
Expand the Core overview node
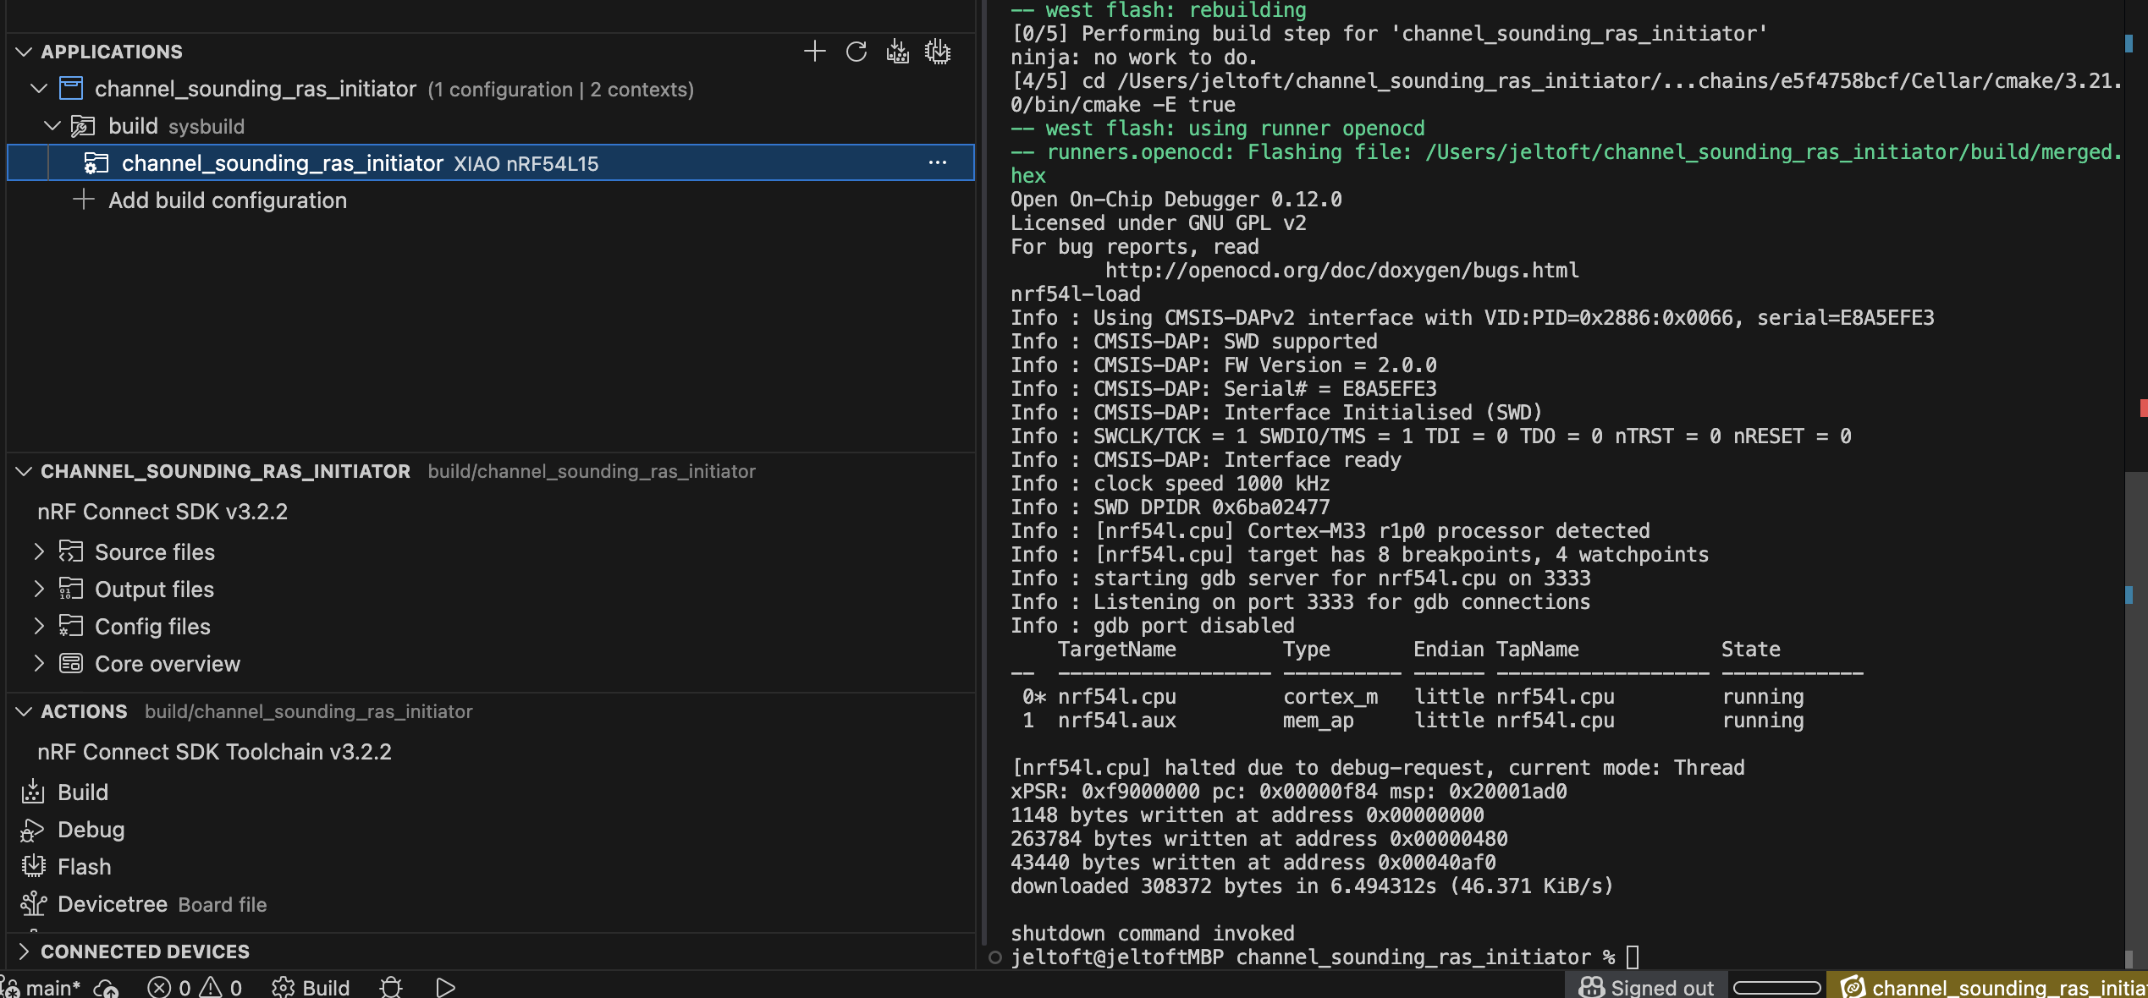coord(39,664)
